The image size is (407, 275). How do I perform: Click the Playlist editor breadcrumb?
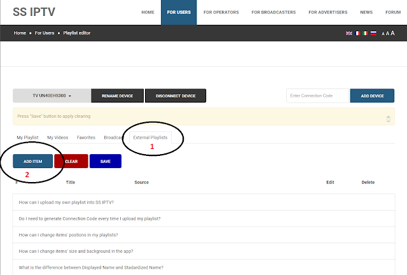(77, 33)
